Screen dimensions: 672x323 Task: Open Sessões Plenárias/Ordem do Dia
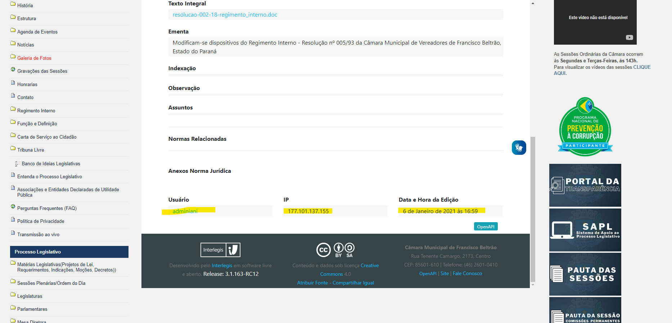tap(51, 283)
